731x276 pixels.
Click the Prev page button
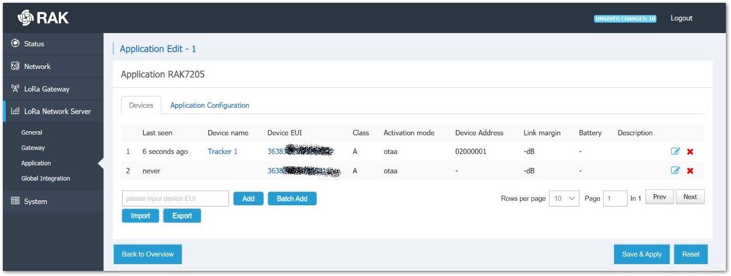[659, 197]
